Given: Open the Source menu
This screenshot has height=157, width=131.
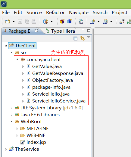Looking at the screenshot, I should click(x=34, y=13).
